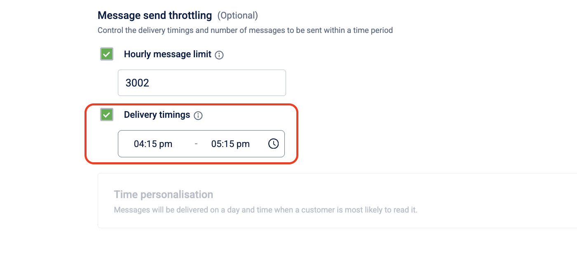Select the 'pm' part of the end time
Viewport: 577px width, 257px height.
243,144
